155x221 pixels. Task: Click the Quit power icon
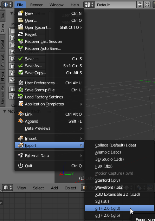point(21,165)
